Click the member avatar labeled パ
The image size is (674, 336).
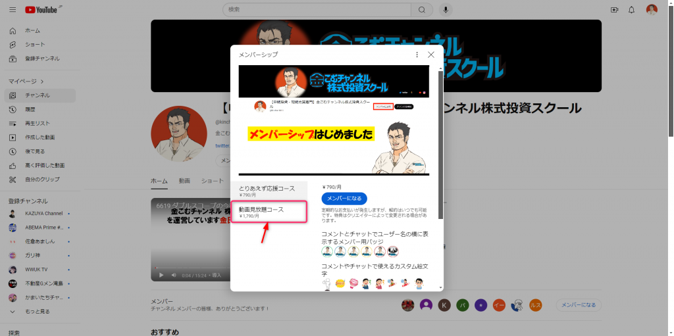(463, 305)
